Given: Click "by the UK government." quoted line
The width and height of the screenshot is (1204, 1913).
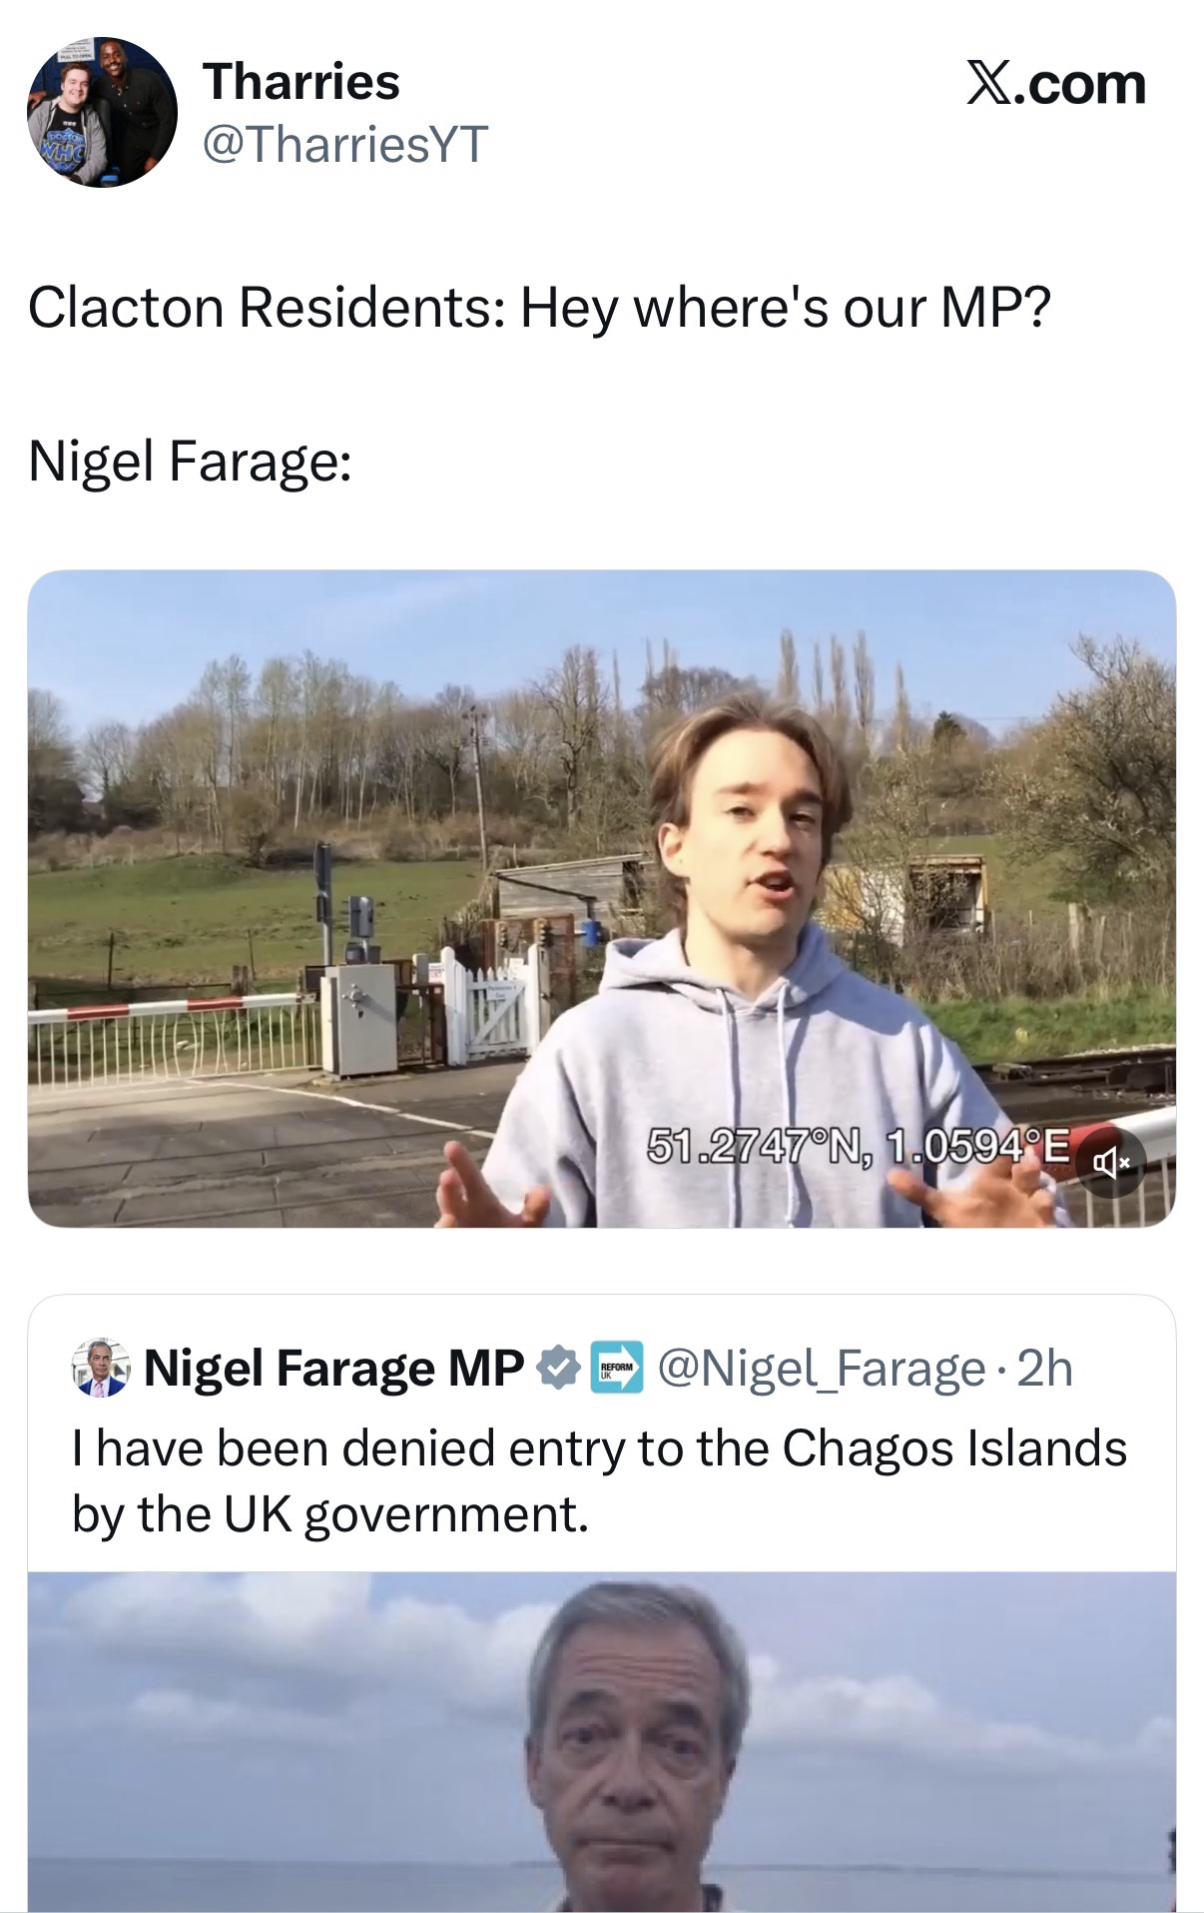Looking at the screenshot, I should tap(329, 1513).
